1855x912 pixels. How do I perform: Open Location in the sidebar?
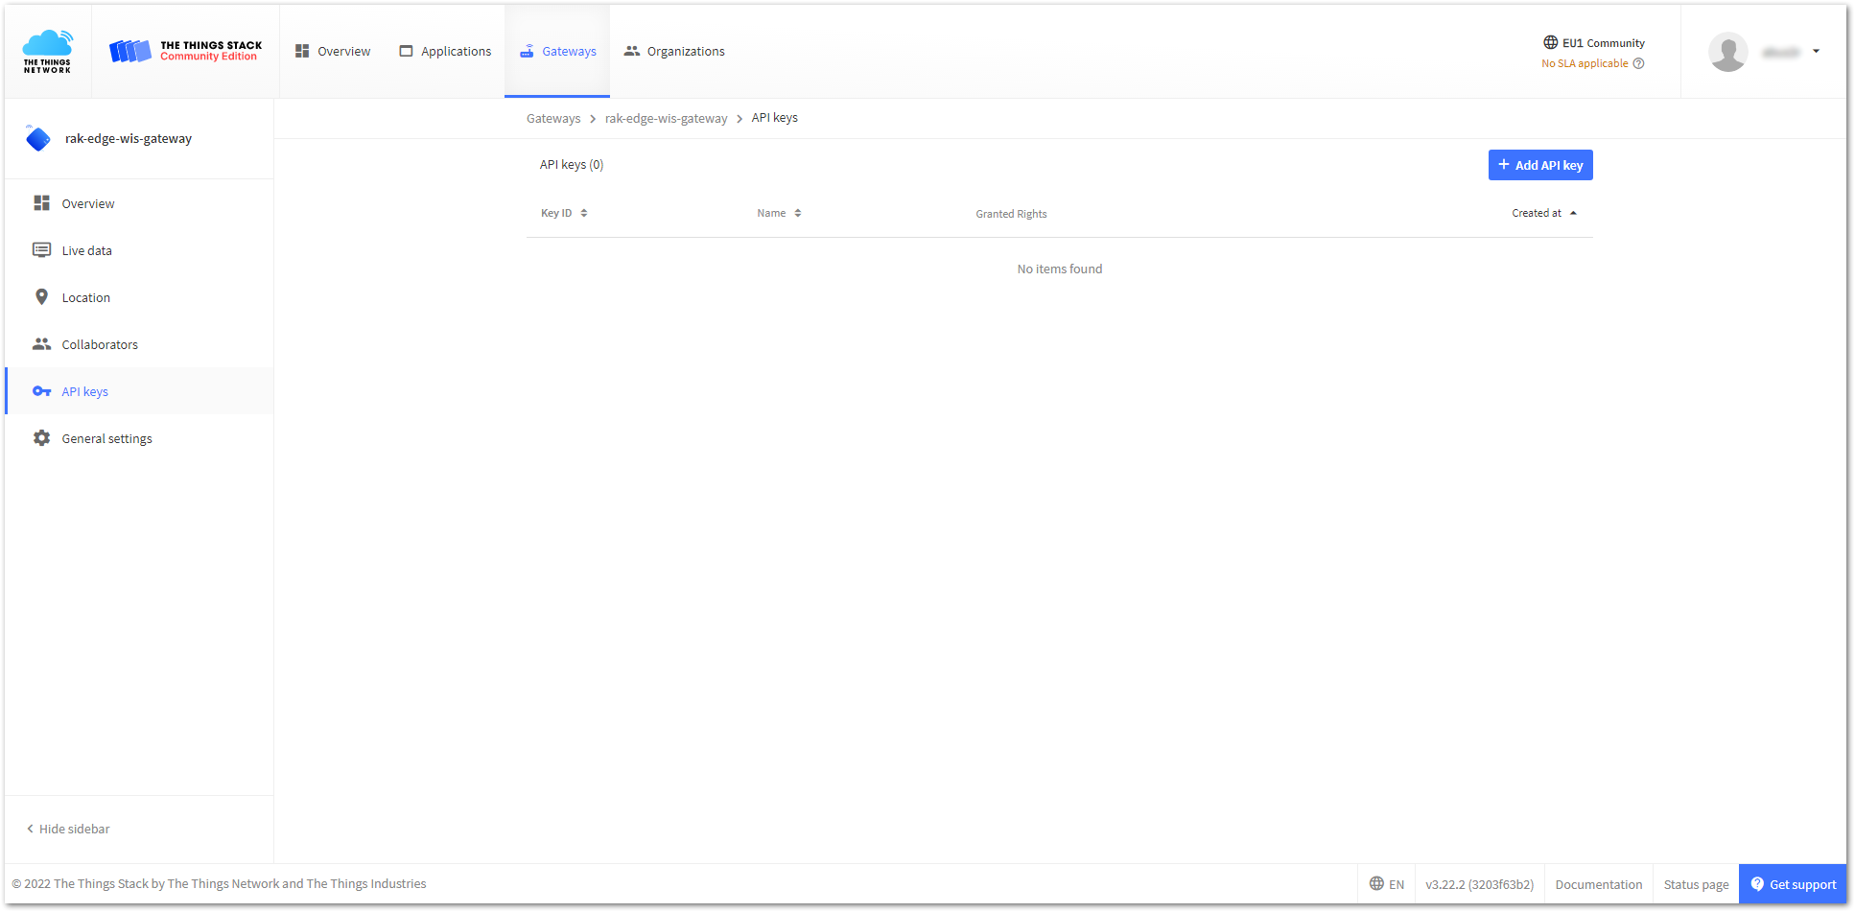coord(139,297)
